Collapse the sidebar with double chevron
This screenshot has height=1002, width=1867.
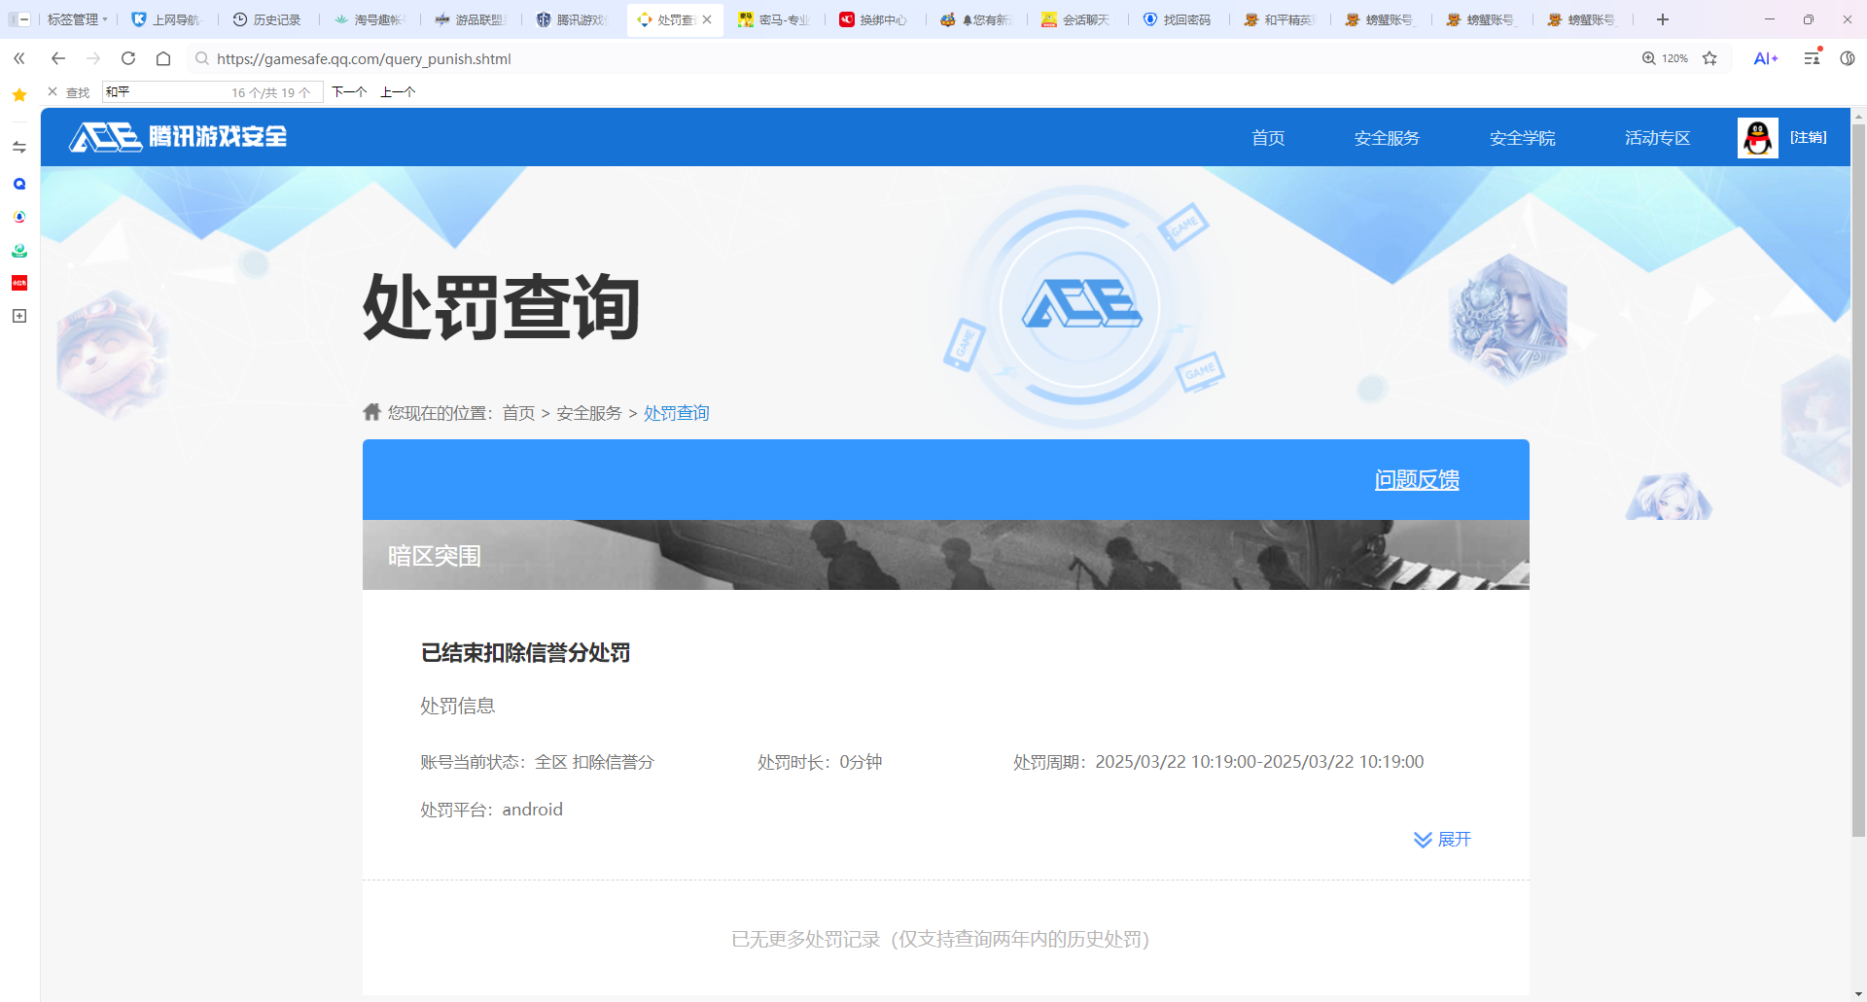(x=19, y=58)
